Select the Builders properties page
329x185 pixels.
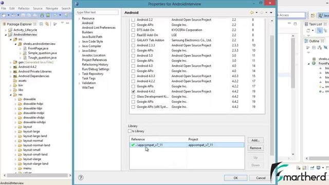click(87, 32)
